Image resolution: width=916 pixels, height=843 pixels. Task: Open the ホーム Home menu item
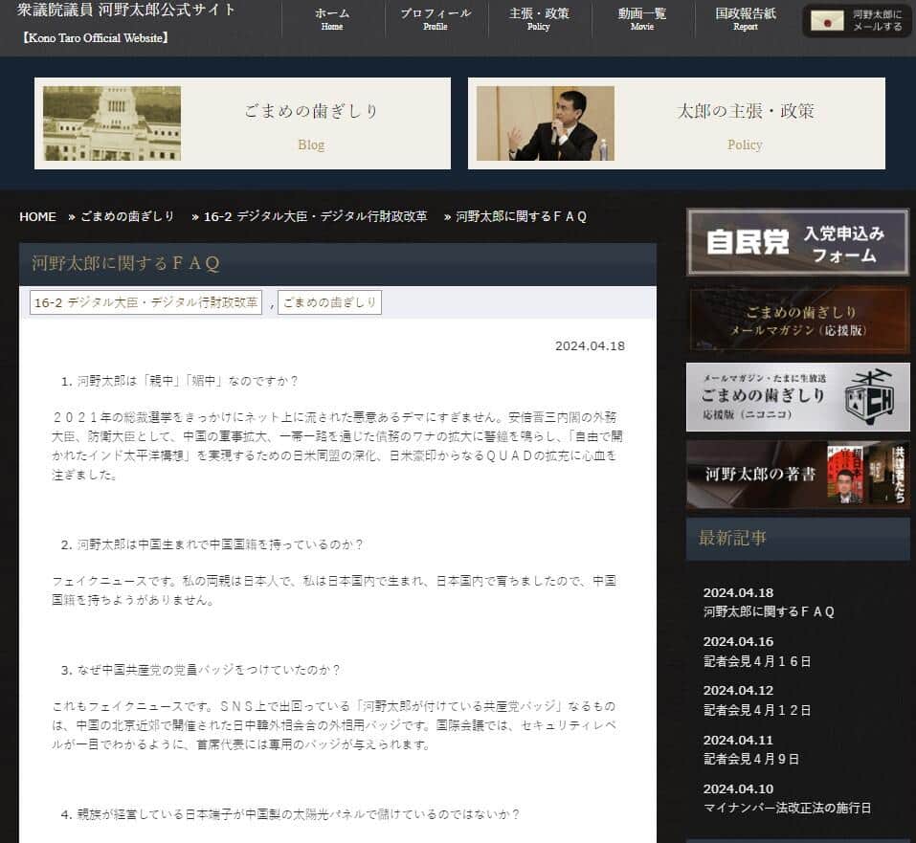coord(332,21)
